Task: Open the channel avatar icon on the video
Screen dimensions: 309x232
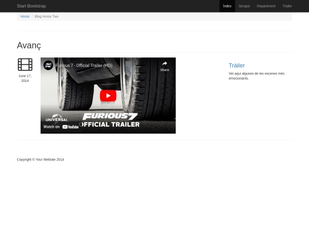Action: 48,65
